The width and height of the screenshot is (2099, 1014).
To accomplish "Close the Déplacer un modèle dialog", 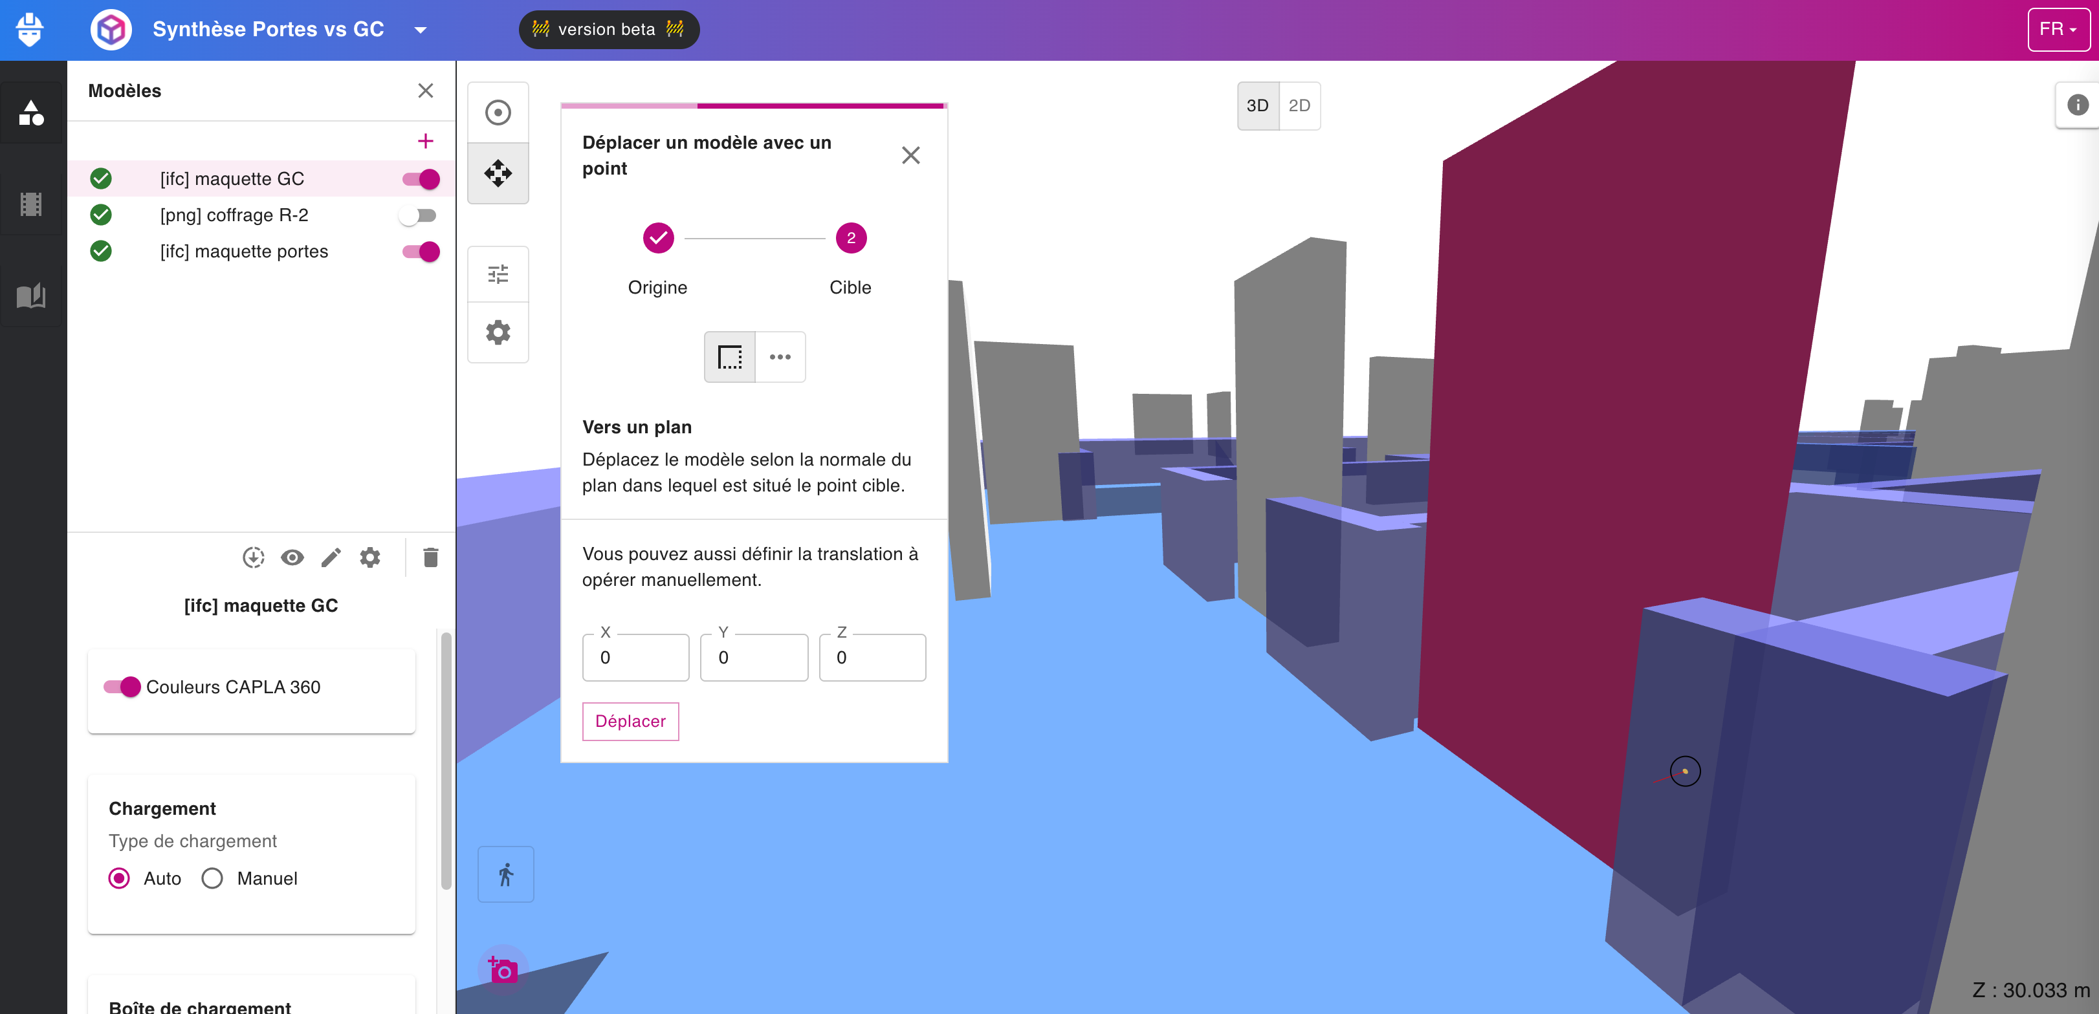I will tap(911, 155).
